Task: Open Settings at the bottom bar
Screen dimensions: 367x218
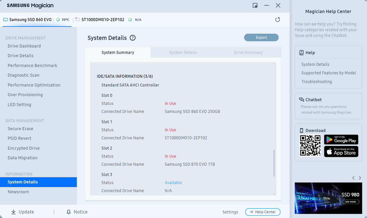Action: click(x=230, y=212)
